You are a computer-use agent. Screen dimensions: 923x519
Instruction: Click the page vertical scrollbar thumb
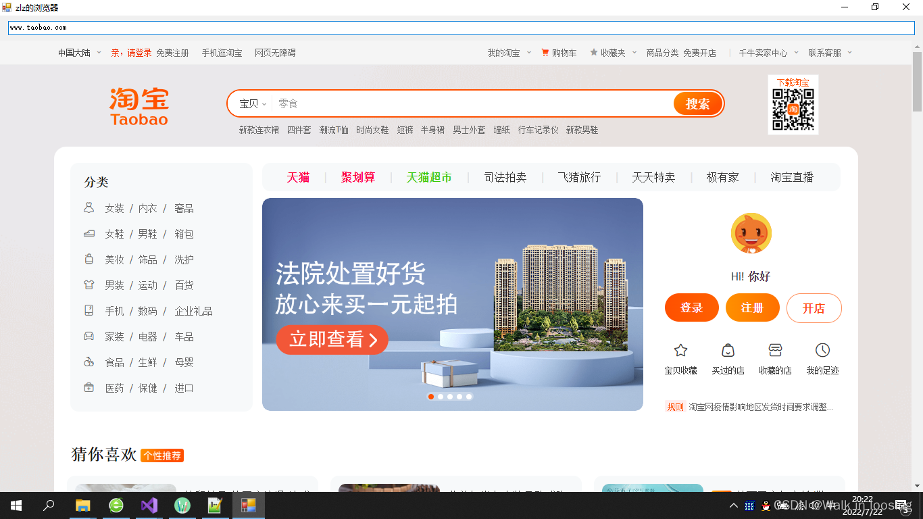click(x=917, y=81)
